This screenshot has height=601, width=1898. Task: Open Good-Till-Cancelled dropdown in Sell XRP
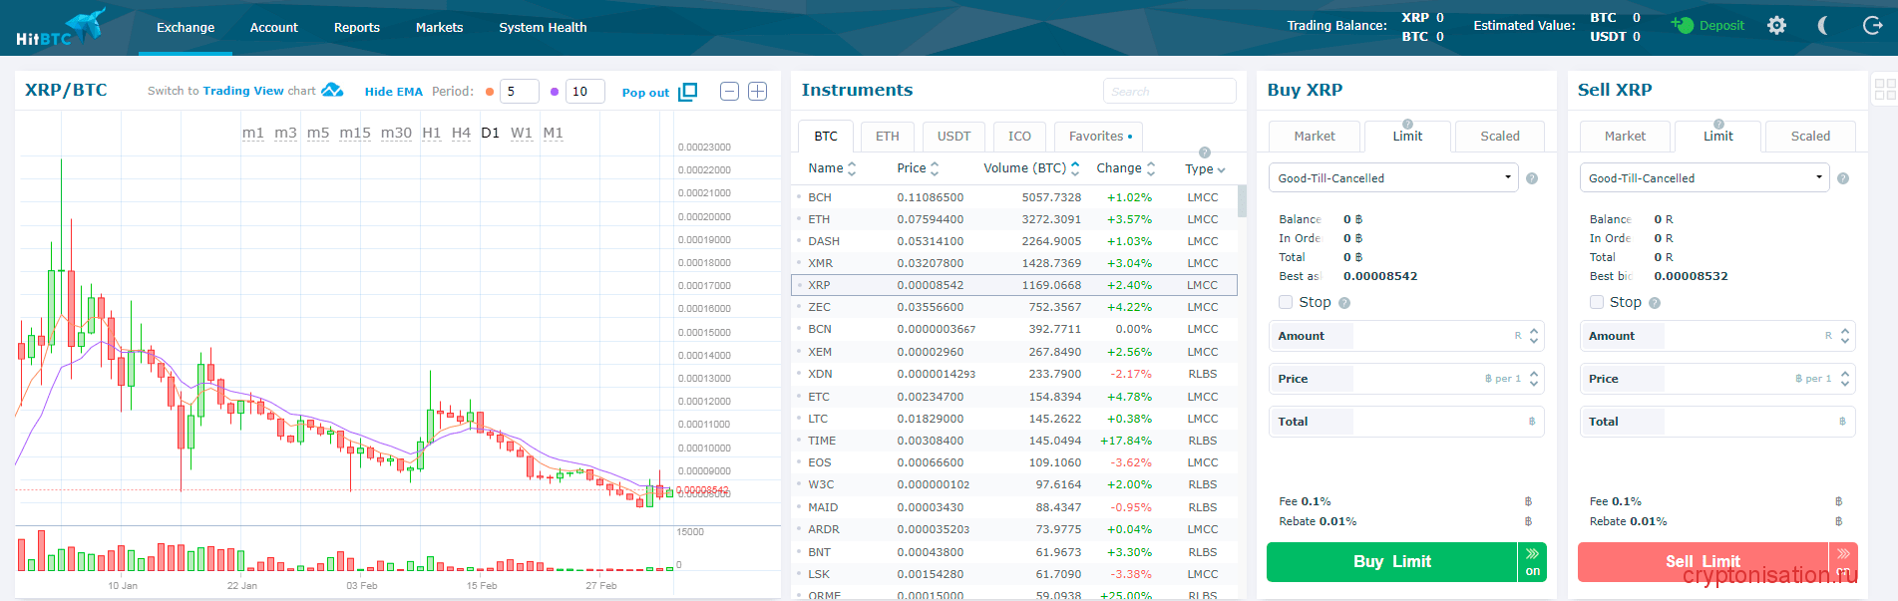pyautogui.click(x=1704, y=178)
